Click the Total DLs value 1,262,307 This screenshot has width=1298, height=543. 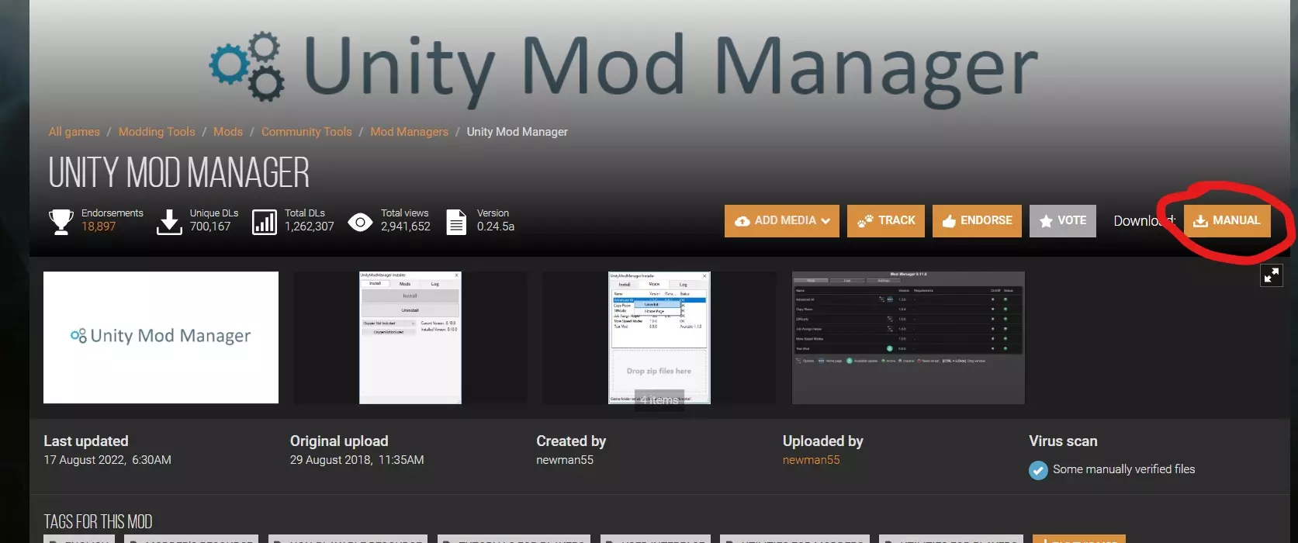[309, 227]
